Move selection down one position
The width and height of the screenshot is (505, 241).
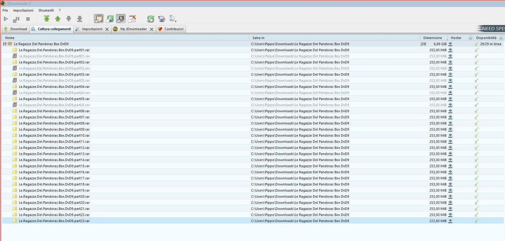click(69, 19)
